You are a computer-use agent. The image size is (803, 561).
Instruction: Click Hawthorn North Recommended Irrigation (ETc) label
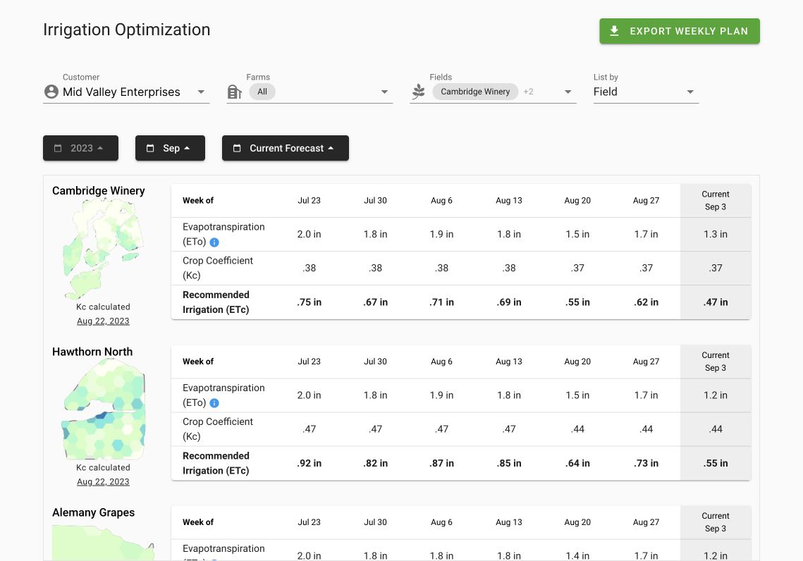(216, 463)
